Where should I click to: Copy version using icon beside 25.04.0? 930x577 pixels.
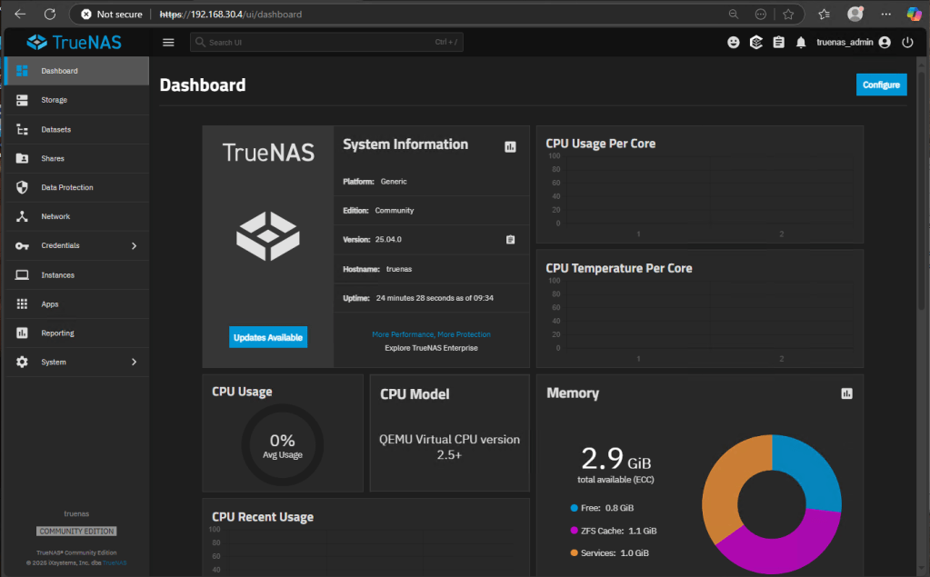click(510, 240)
